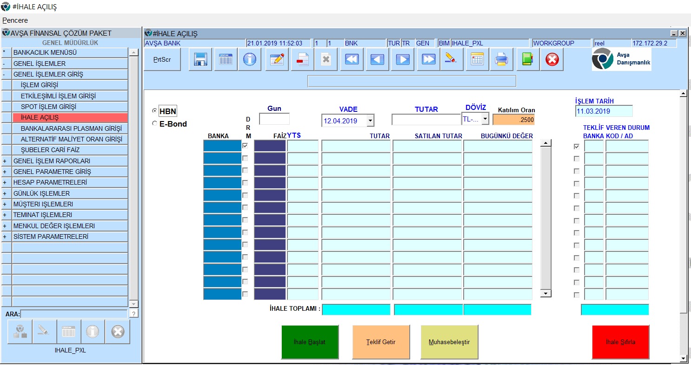Click the Gun input field
691x365 pixels.
pyautogui.click(x=274, y=119)
